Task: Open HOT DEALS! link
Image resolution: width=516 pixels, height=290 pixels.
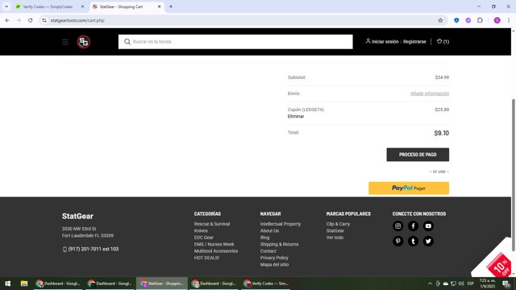Action: 206,258
